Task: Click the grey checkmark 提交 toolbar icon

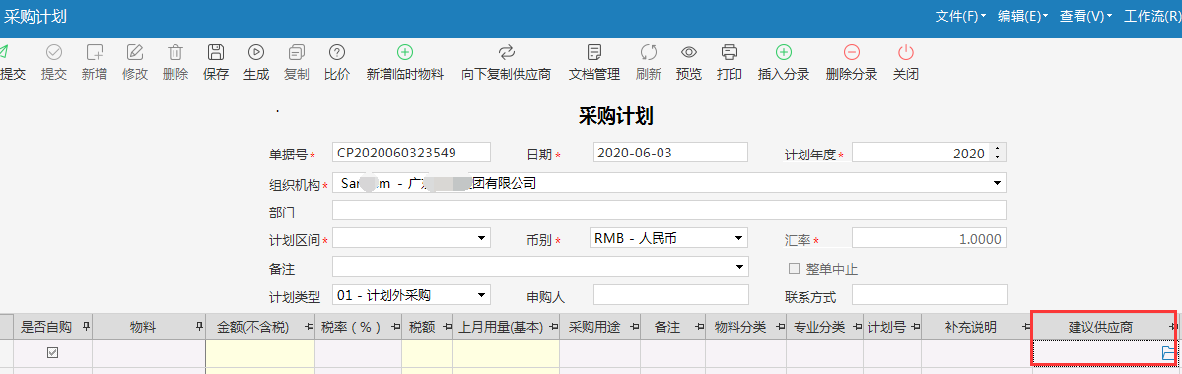Action: 54,53
